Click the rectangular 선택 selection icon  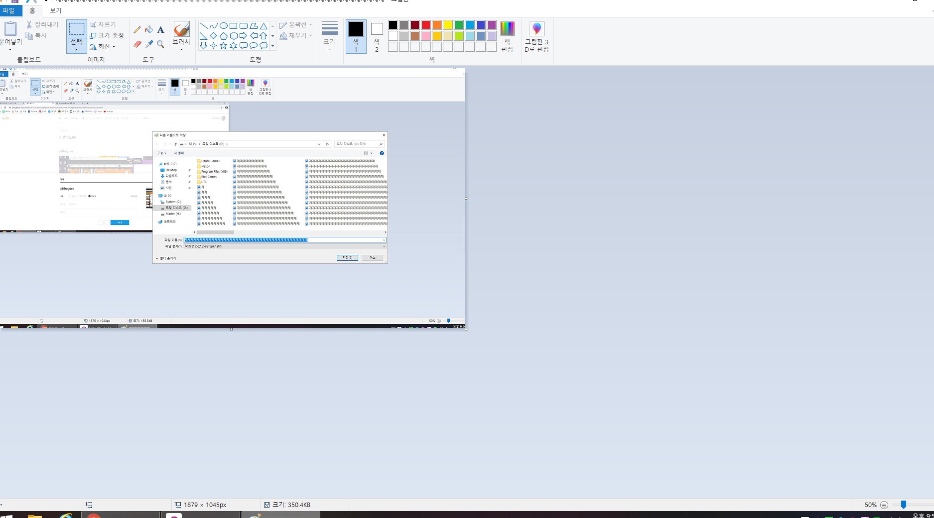click(x=76, y=29)
